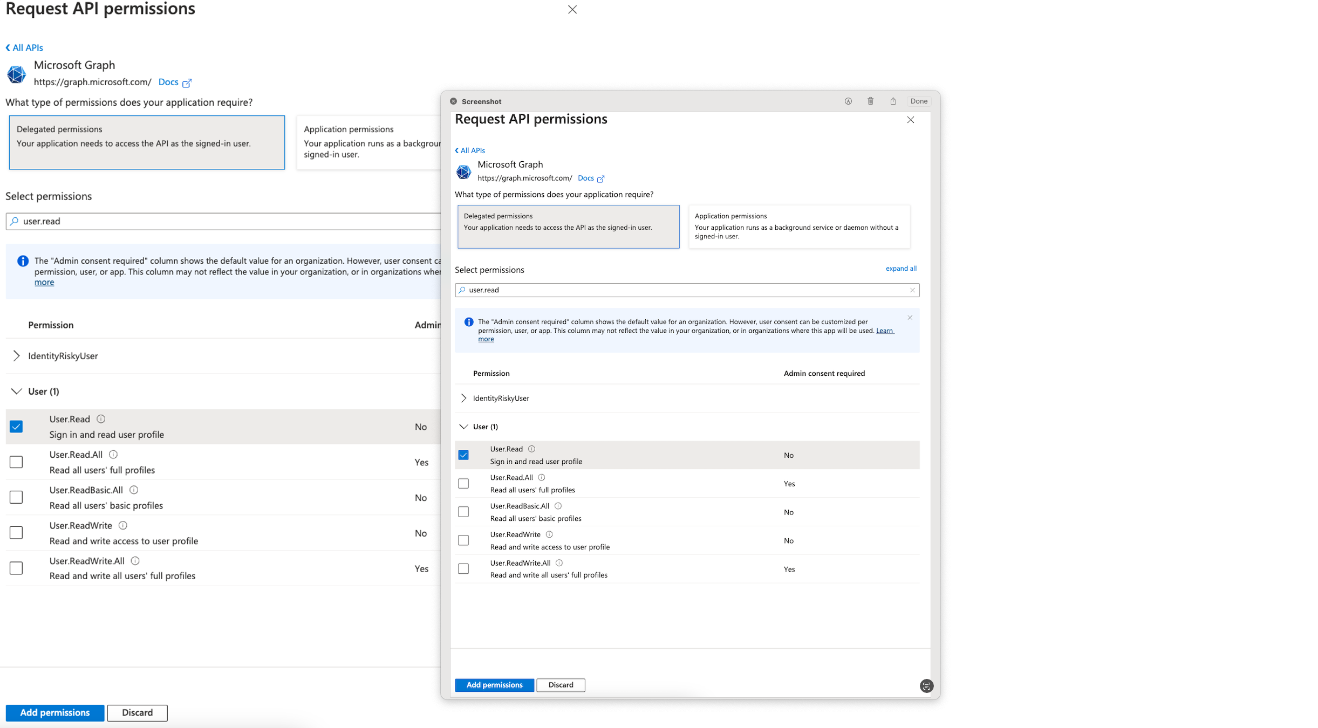The image size is (1318, 728).
Task: Activate Live Text icon in Screenshot preview corner
Action: pos(926,686)
